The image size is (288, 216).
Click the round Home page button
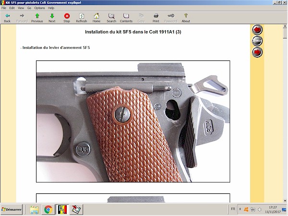tap(257, 41)
